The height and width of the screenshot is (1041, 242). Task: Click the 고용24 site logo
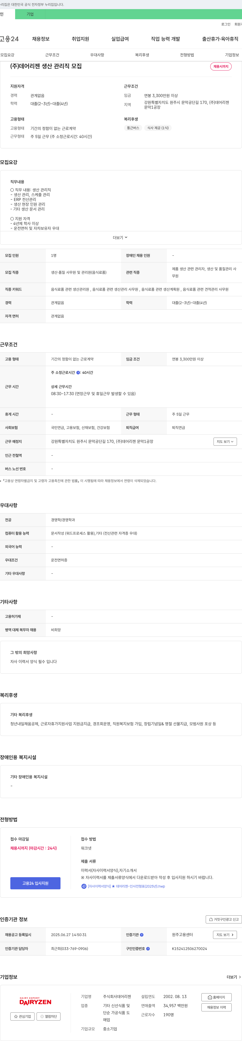click(x=9, y=39)
